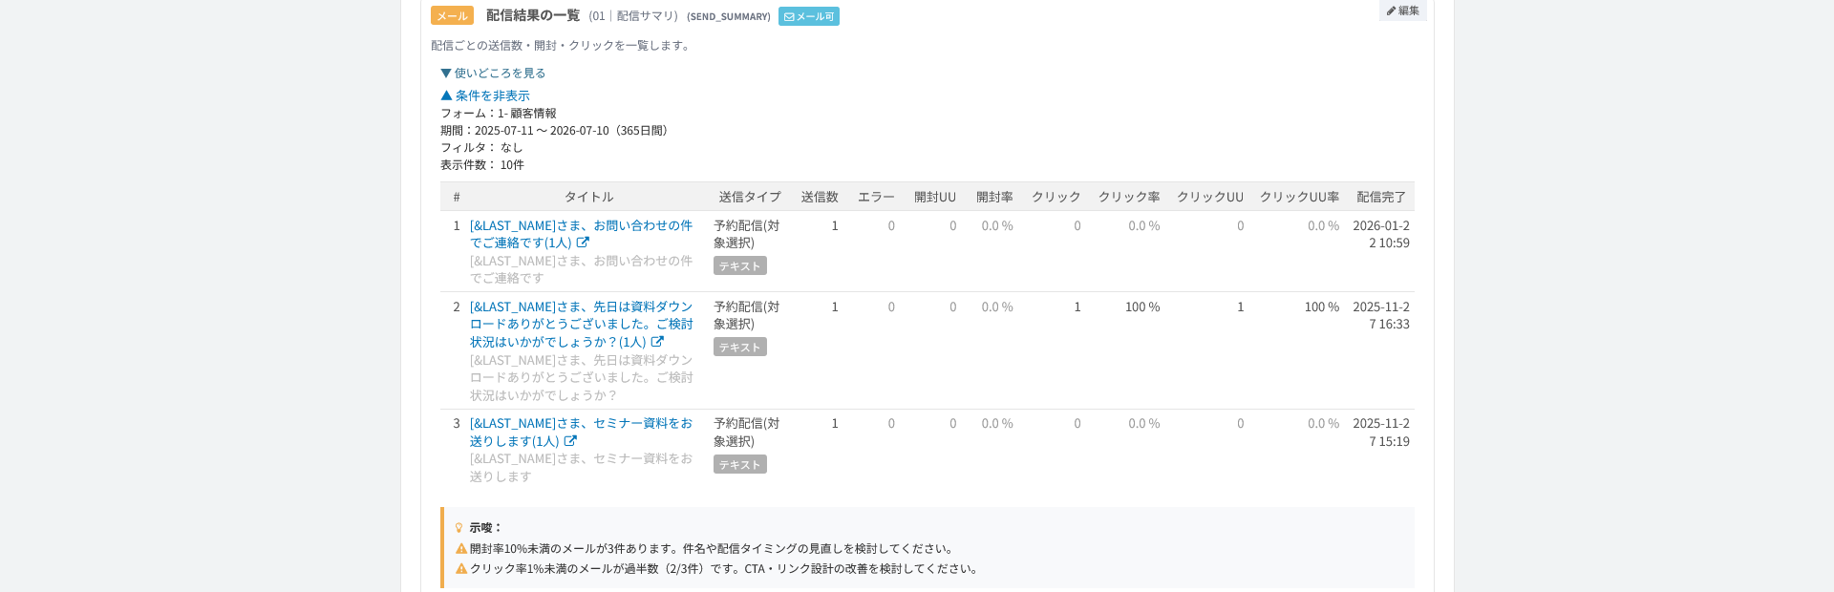Click the 100 % click rate in row 2
The width and height of the screenshot is (1834, 592).
(x=1142, y=307)
